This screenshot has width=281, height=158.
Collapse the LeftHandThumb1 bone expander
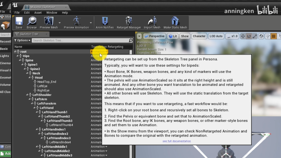[37, 112]
